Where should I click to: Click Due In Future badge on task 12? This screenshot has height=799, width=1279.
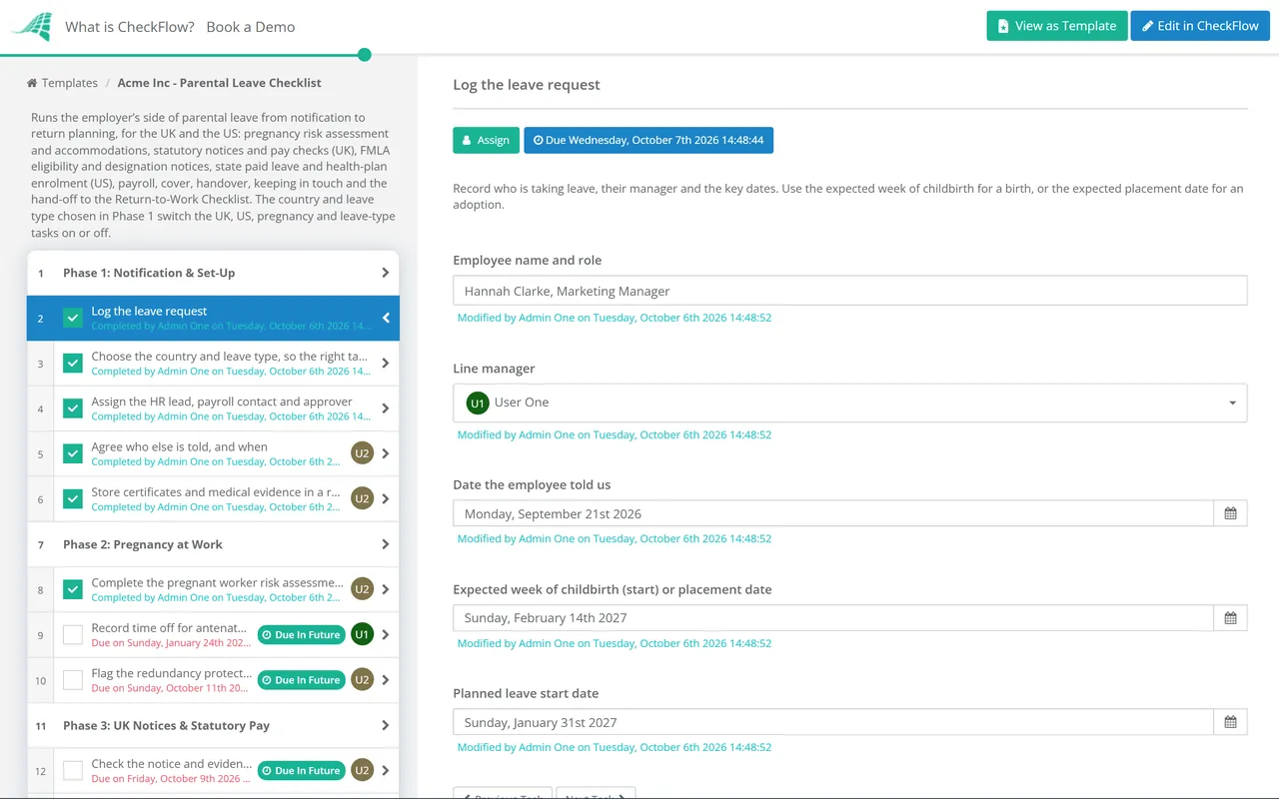coord(301,770)
